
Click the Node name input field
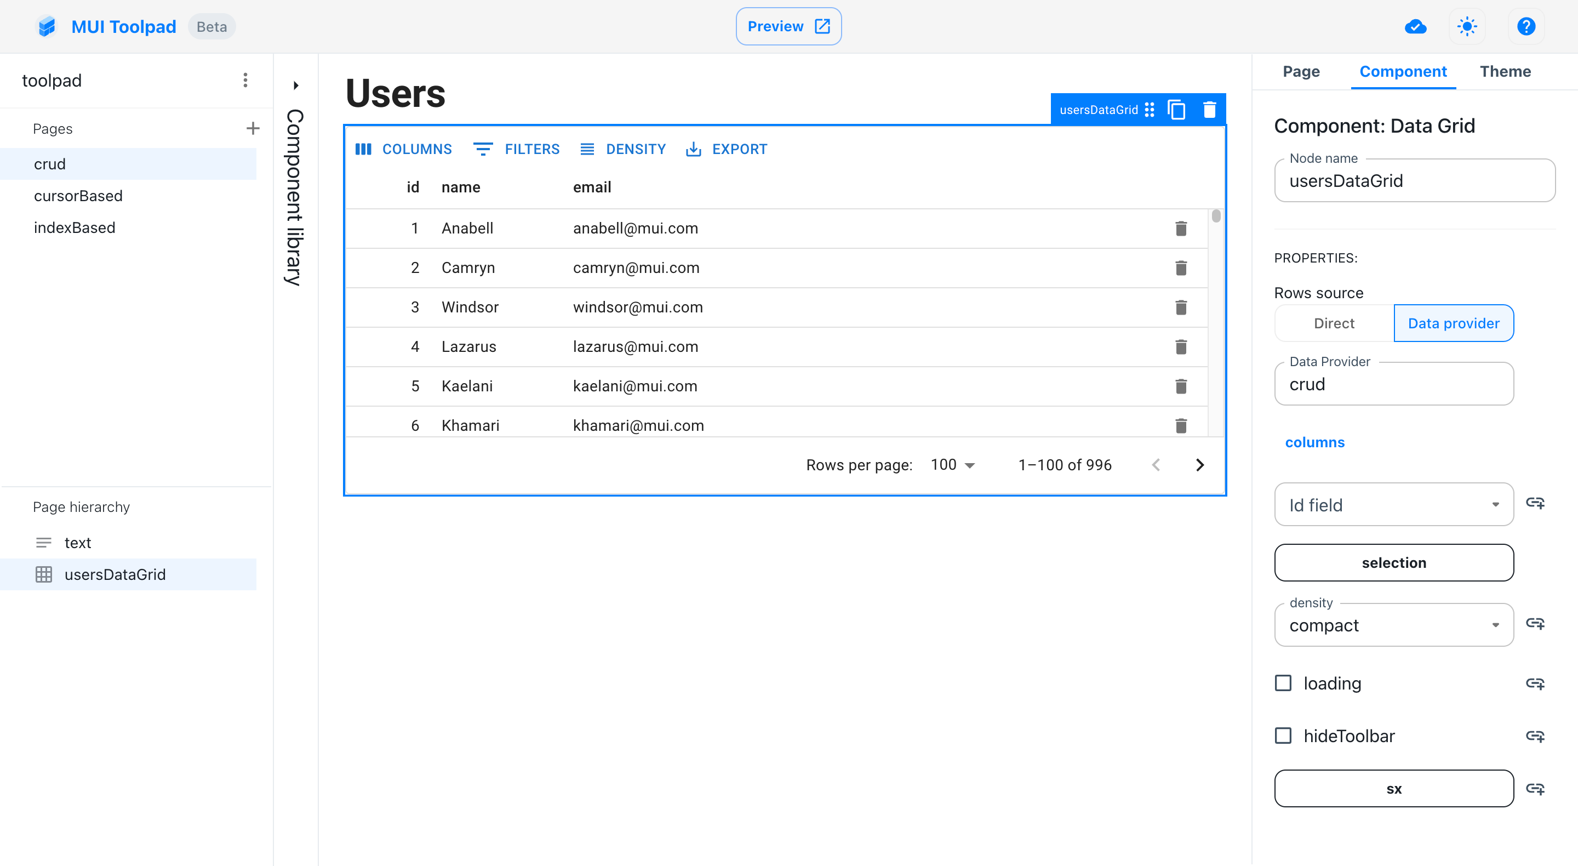[1414, 181]
